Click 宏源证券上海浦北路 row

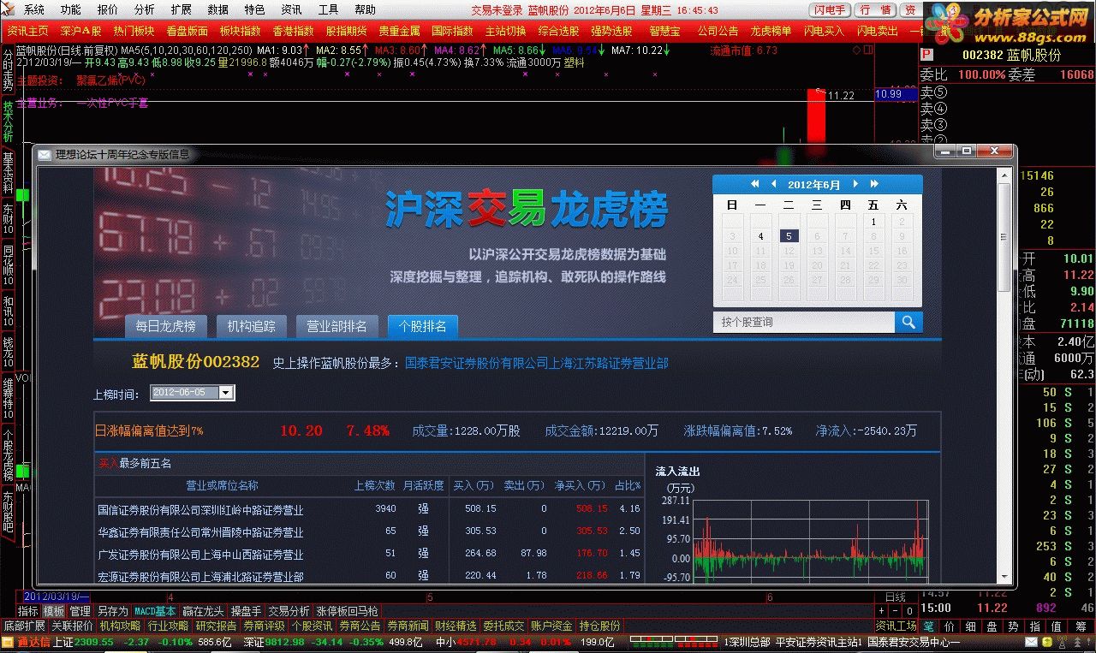pos(368,576)
